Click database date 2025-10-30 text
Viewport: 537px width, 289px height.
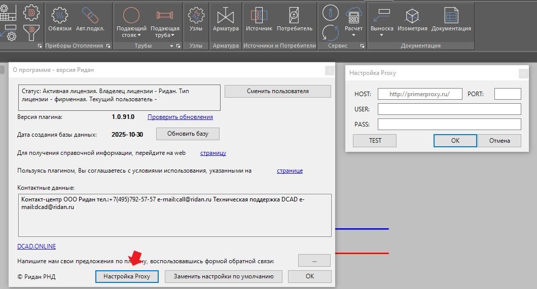(x=127, y=135)
